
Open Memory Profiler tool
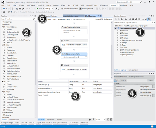[86, 9]
